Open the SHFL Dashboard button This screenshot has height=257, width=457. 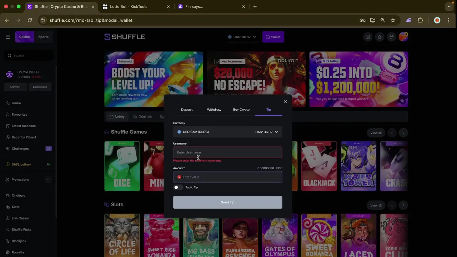click(x=40, y=87)
